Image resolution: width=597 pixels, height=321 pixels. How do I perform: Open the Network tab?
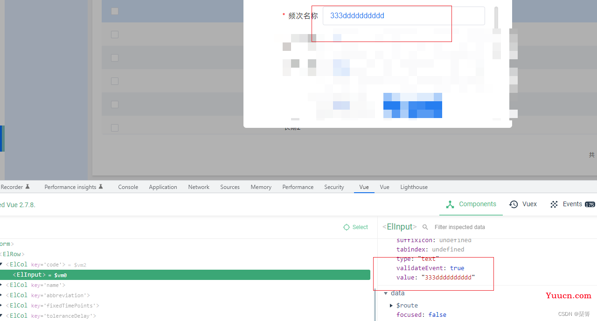pyautogui.click(x=199, y=187)
